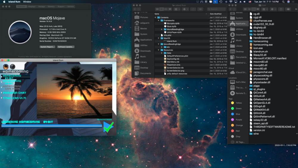Viewport: 298px width, 168px height.
Task: Select the Homecoming 64-bit option
Action: point(12,77)
